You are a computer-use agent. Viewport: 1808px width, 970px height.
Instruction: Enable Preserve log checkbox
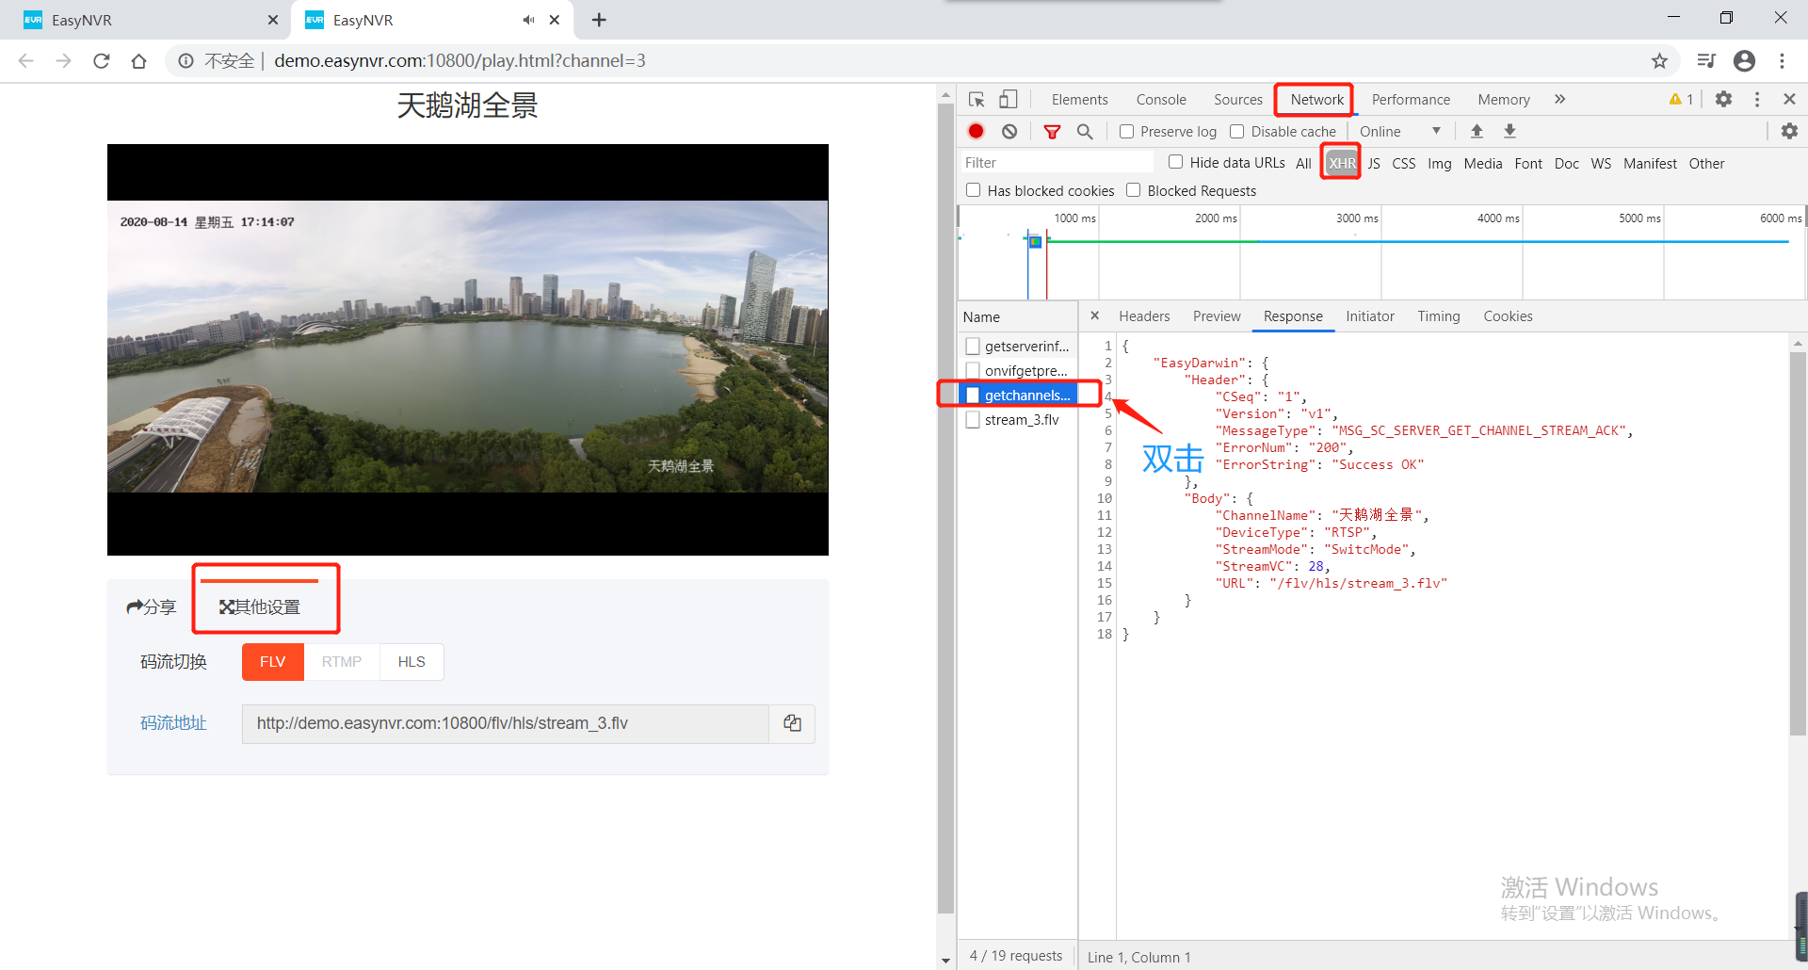coord(1126,132)
